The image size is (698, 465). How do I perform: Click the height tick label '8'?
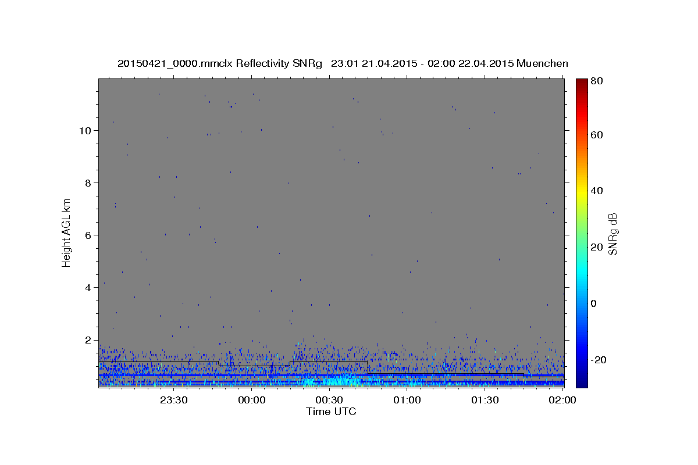[x=87, y=183]
